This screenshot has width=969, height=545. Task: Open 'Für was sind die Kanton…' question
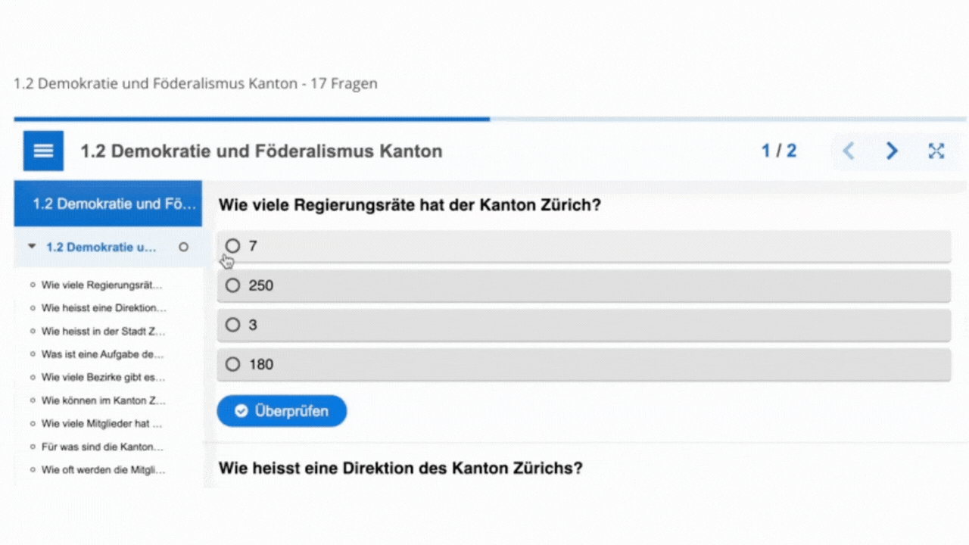(102, 447)
